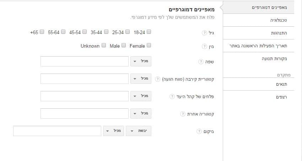
Task: Click the help icon next to מיקום
Action: point(199,132)
